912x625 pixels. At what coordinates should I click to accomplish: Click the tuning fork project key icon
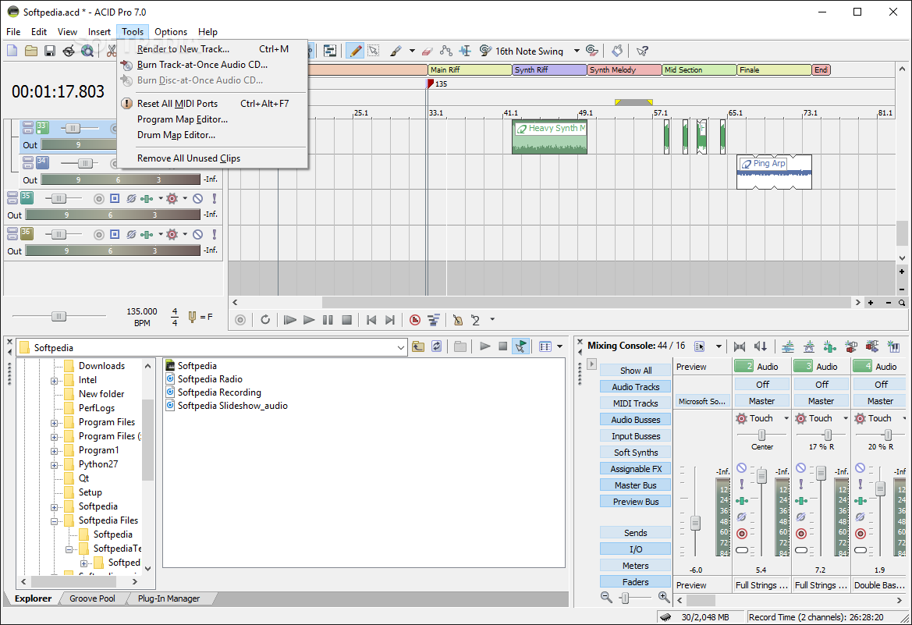tap(192, 317)
